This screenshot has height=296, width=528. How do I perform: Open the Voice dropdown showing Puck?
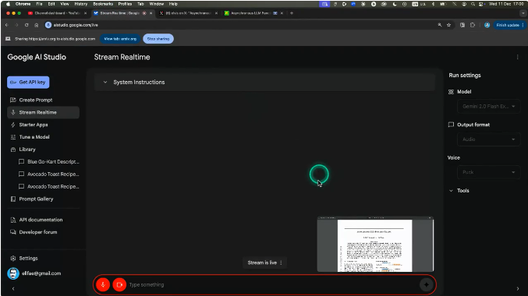click(488, 172)
